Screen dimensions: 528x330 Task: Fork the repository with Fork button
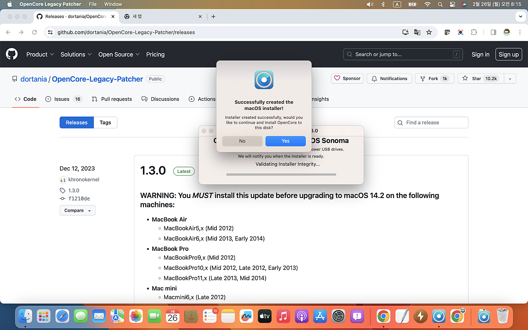pos(434,78)
